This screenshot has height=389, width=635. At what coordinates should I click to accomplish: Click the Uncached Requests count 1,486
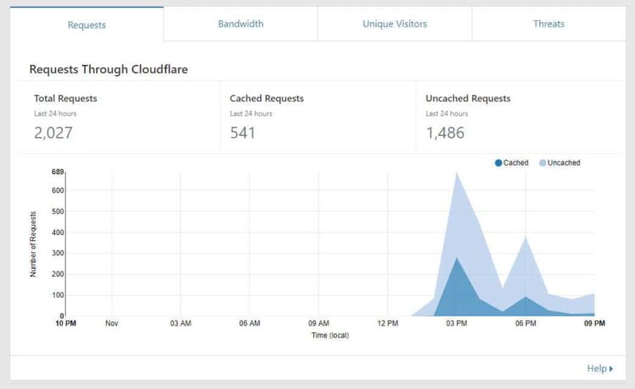445,133
